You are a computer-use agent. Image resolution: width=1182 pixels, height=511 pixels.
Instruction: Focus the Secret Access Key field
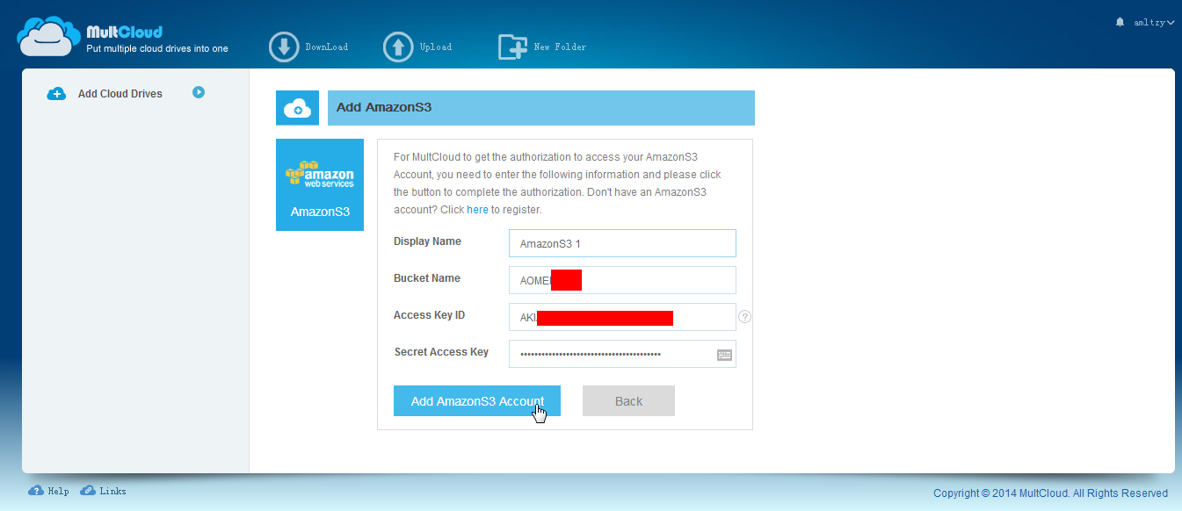pyautogui.click(x=622, y=354)
